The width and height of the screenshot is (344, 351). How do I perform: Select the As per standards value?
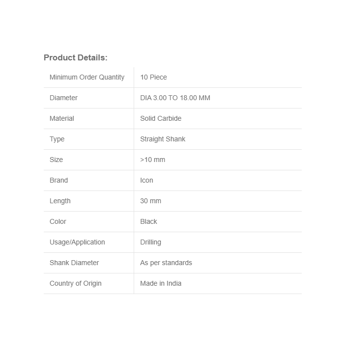(166, 263)
